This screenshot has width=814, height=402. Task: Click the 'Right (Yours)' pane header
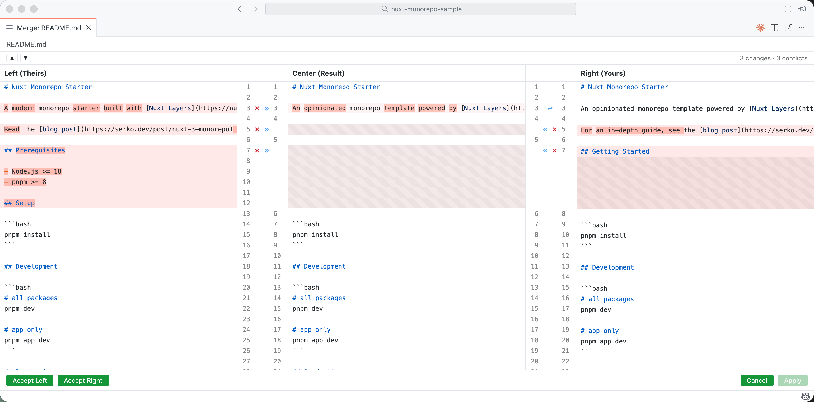[603, 73]
